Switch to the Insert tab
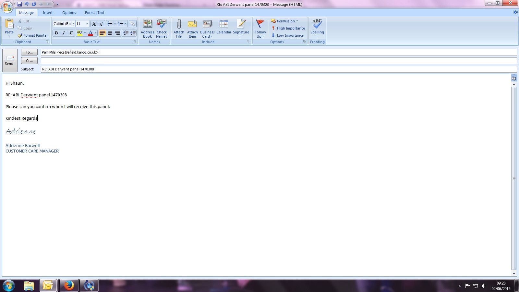The width and height of the screenshot is (519, 292). coord(48,13)
